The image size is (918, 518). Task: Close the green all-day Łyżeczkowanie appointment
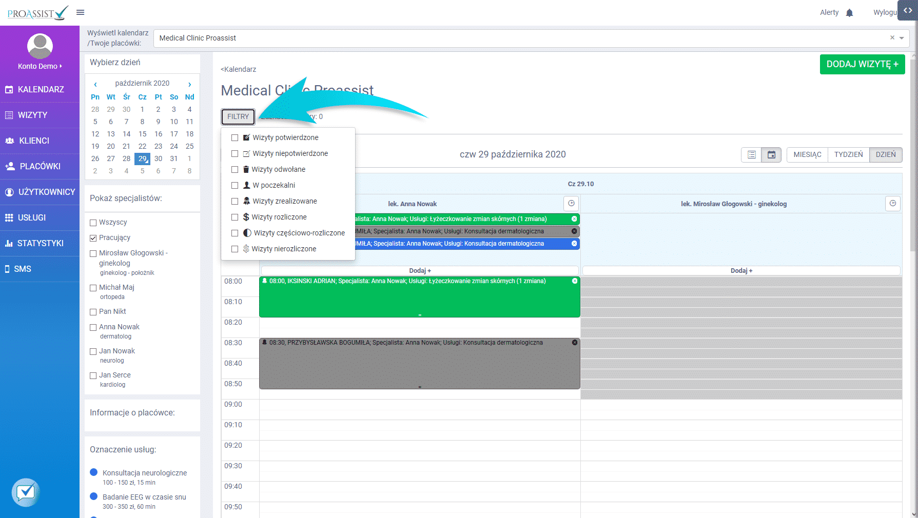tap(574, 219)
